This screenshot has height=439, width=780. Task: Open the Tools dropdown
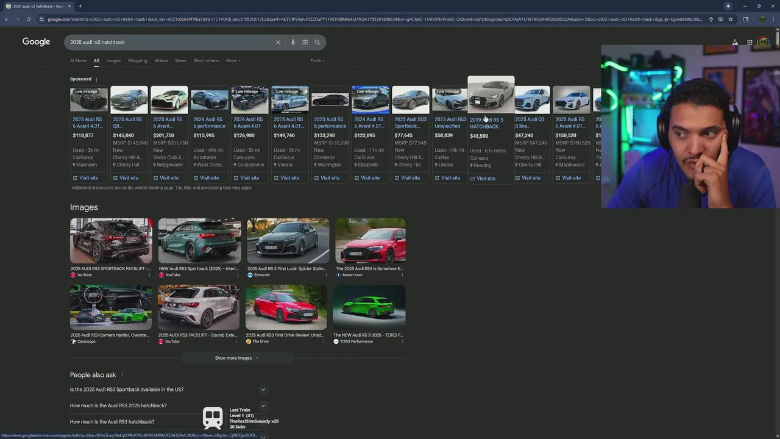point(317,60)
